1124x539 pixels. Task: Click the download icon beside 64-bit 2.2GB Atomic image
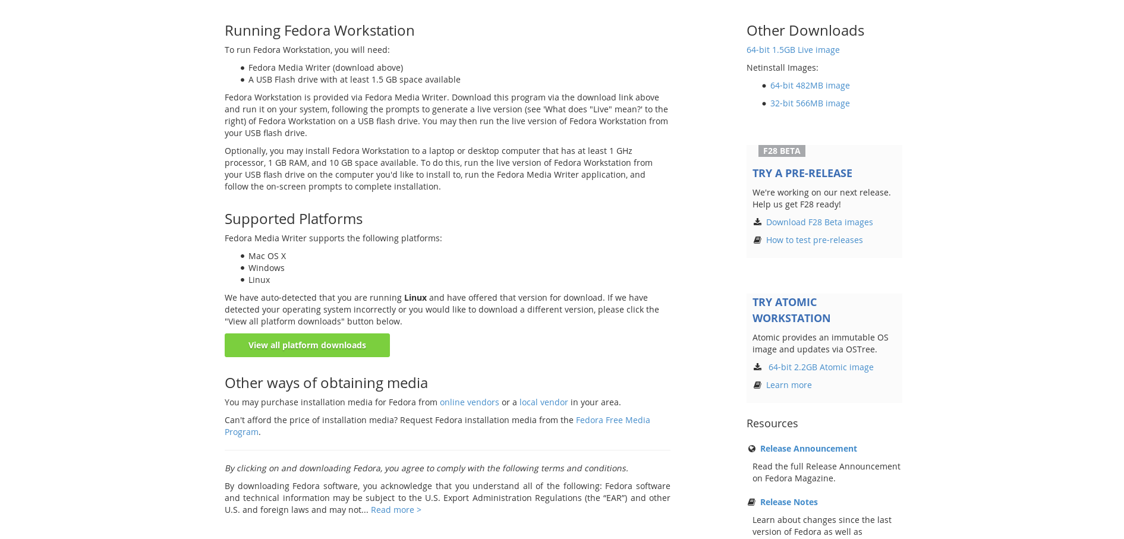(x=757, y=367)
